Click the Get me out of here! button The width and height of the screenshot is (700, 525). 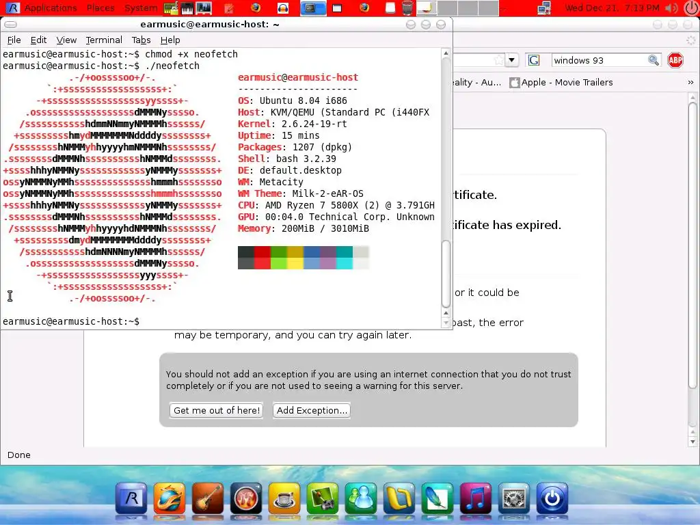coord(217,410)
